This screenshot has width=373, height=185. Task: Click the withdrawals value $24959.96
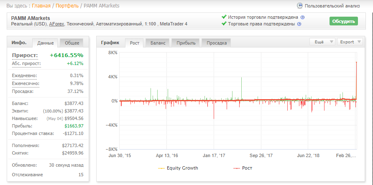[73, 153]
